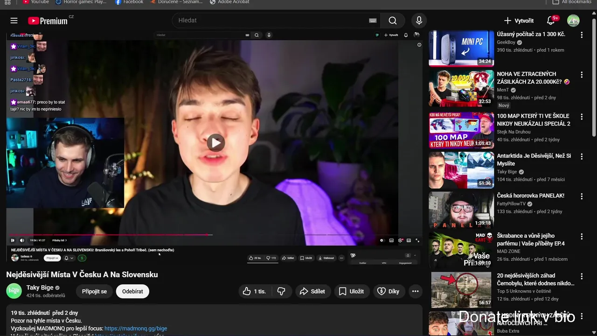Image resolution: width=597 pixels, height=336 pixels.
Task: Open the Antarktida video thumbnail
Action: point(461,170)
